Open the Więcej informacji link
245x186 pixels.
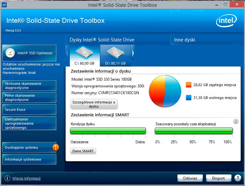[x=26, y=178]
